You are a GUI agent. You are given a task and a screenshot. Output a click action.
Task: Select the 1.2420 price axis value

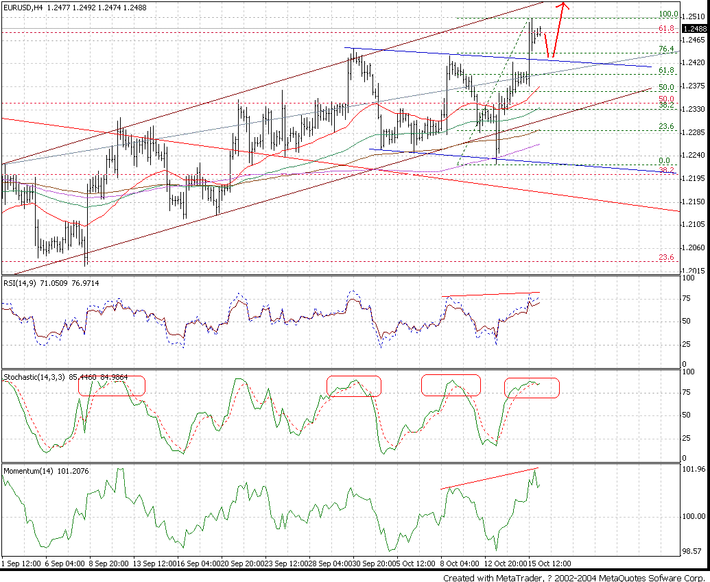tap(695, 62)
